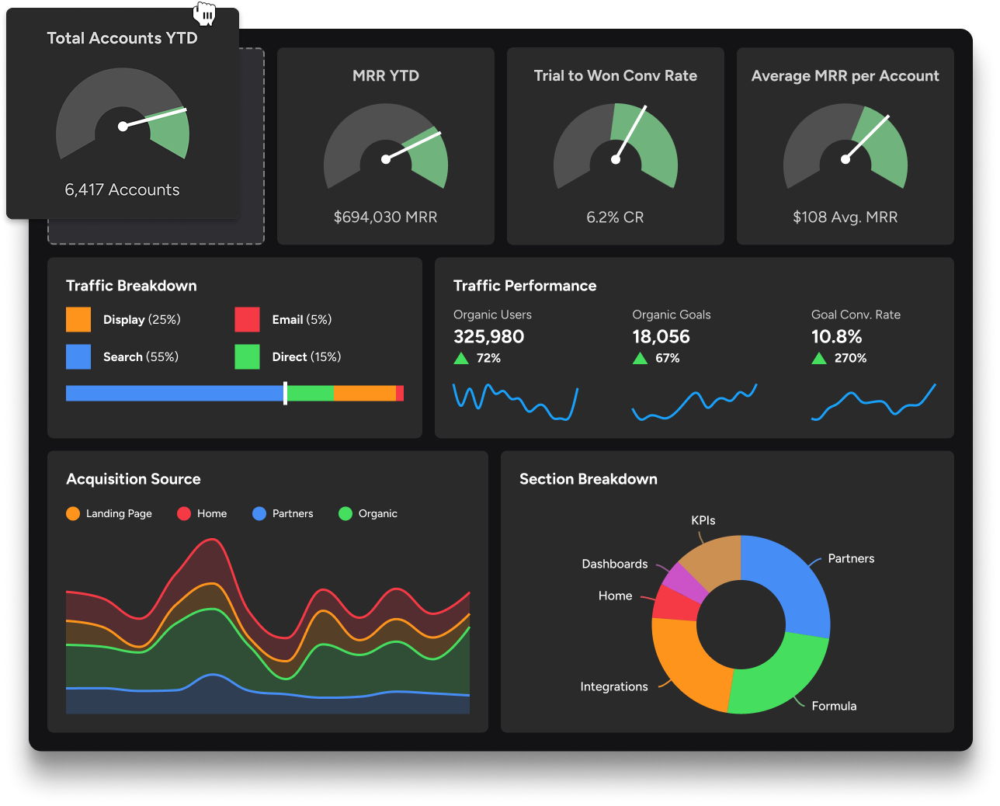
Task: Click the Organic Users sparkline chart
Action: click(516, 401)
